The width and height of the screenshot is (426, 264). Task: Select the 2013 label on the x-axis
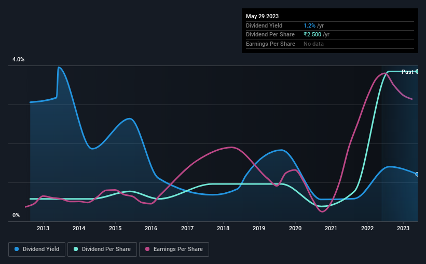(x=43, y=228)
